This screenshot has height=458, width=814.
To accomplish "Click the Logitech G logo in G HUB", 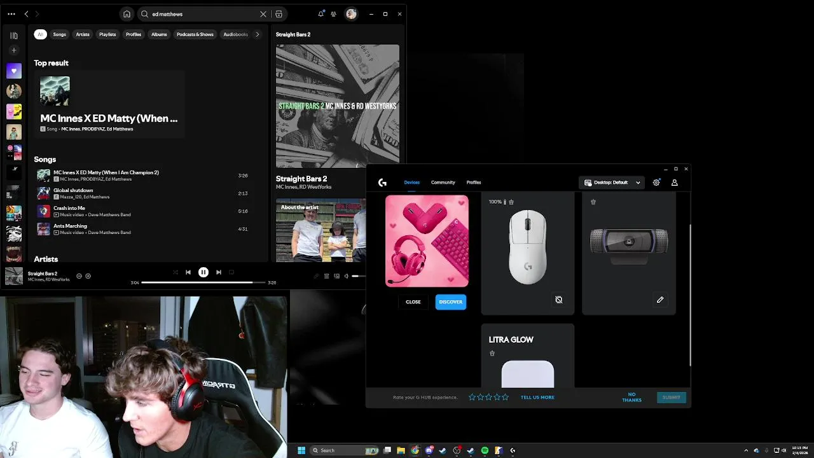I will pos(382,183).
